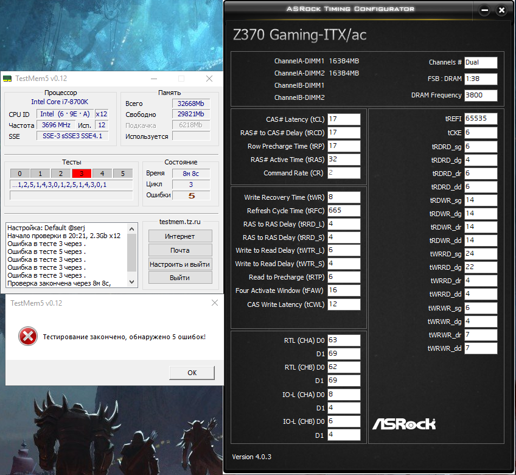Screen dimensions: 516x475
Task: Click the red error icon in dialog
Action: coord(27,336)
